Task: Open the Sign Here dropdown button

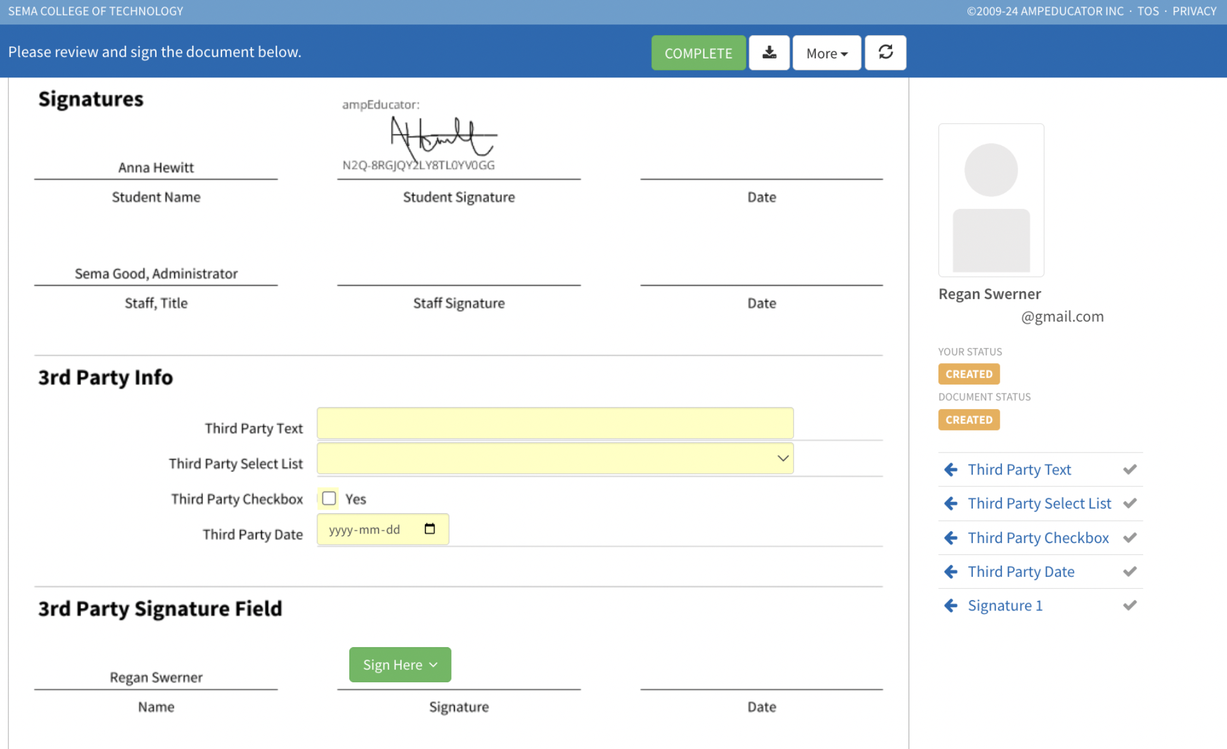Action: coord(400,664)
